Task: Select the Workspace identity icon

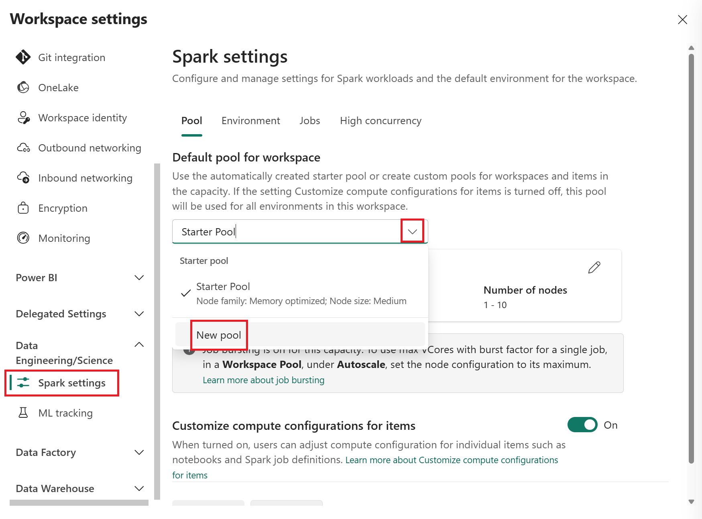Action: coord(23,118)
